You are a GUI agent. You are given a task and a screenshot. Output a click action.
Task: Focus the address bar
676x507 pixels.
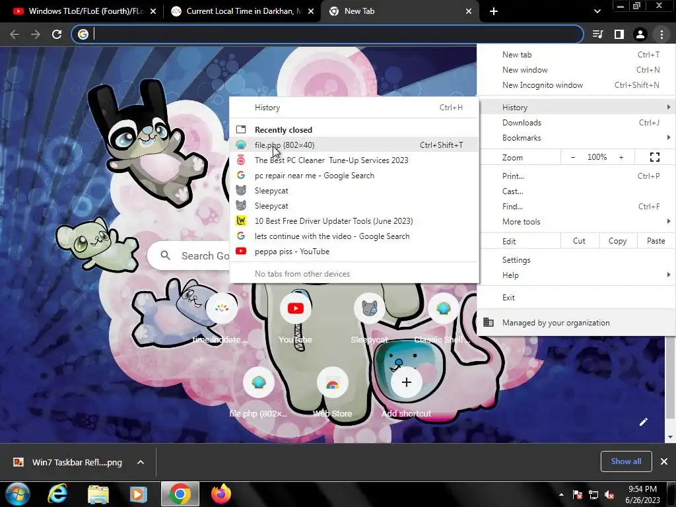327,34
